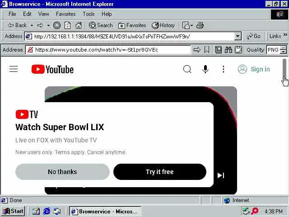Launch Internet Explorer from quick launch
This screenshot has width=289, height=217.
tap(47, 211)
